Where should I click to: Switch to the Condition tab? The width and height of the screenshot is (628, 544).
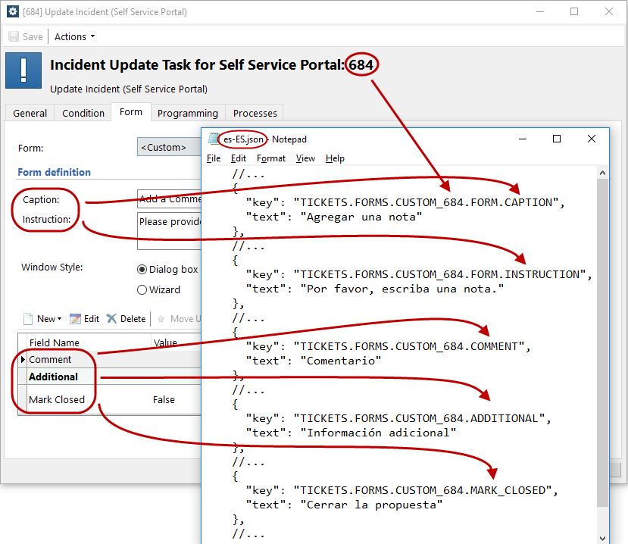tap(83, 113)
